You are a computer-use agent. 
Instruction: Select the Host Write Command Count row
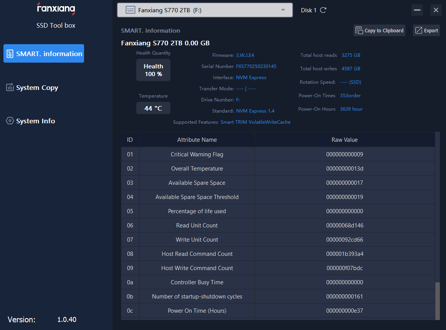pyautogui.click(x=278, y=268)
